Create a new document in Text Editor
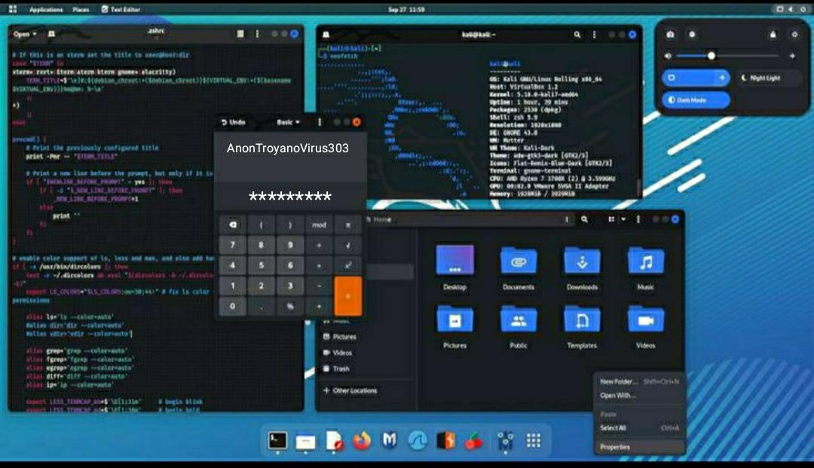The image size is (814, 468). [51, 34]
